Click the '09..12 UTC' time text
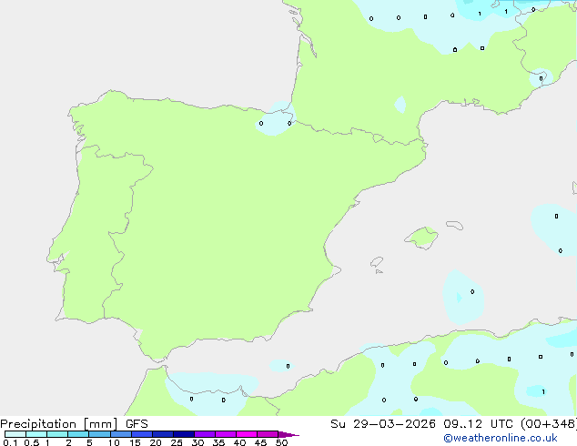The image size is (577, 446). pyautogui.click(x=478, y=424)
